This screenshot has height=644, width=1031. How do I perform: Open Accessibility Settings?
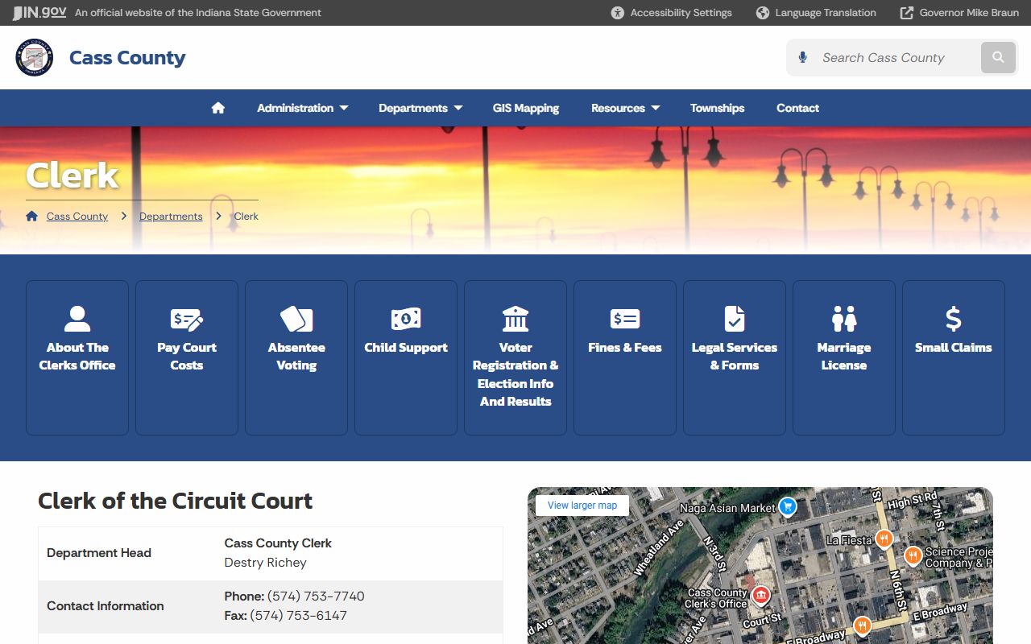(x=672, y=13)
